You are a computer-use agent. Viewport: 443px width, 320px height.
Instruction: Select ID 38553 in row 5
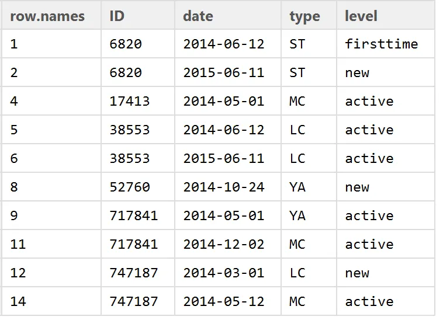[x=138, y=130]
